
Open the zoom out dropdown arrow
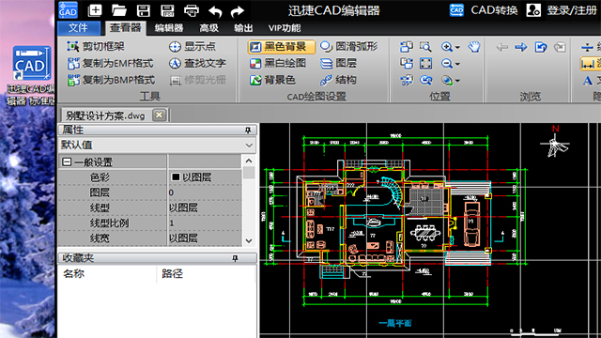tap(457, 64)
